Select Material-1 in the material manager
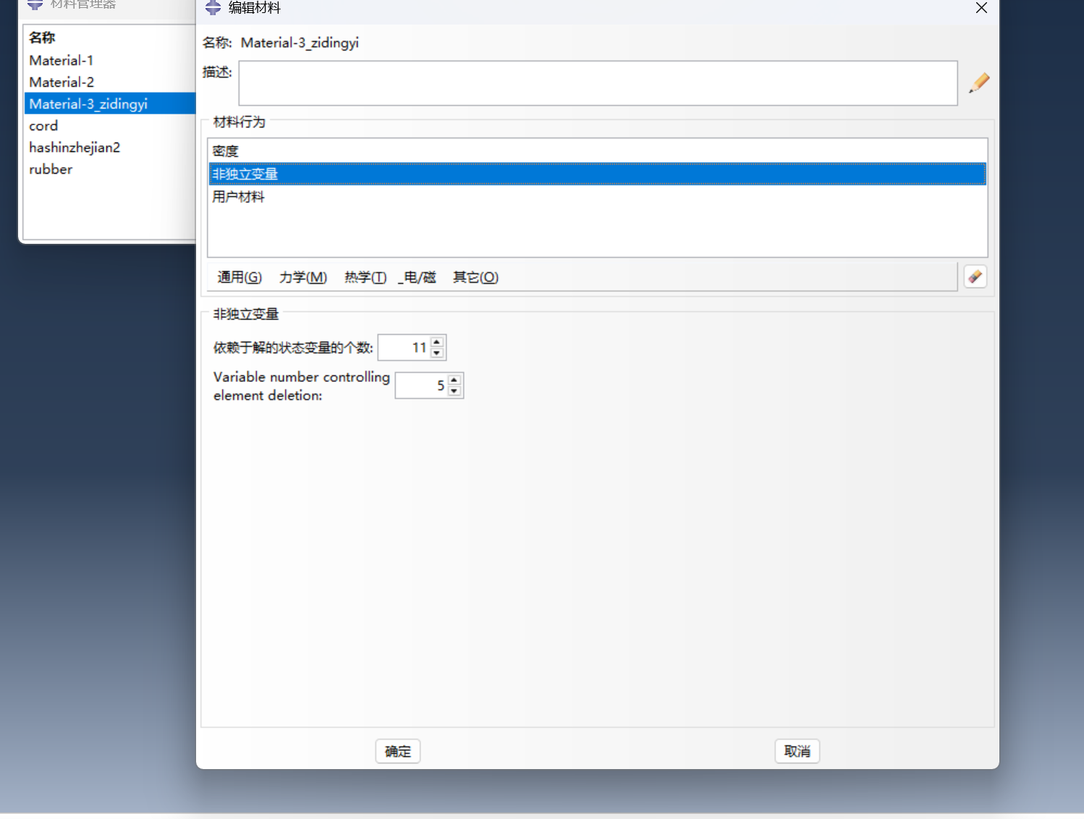 (x=110, y=60)
